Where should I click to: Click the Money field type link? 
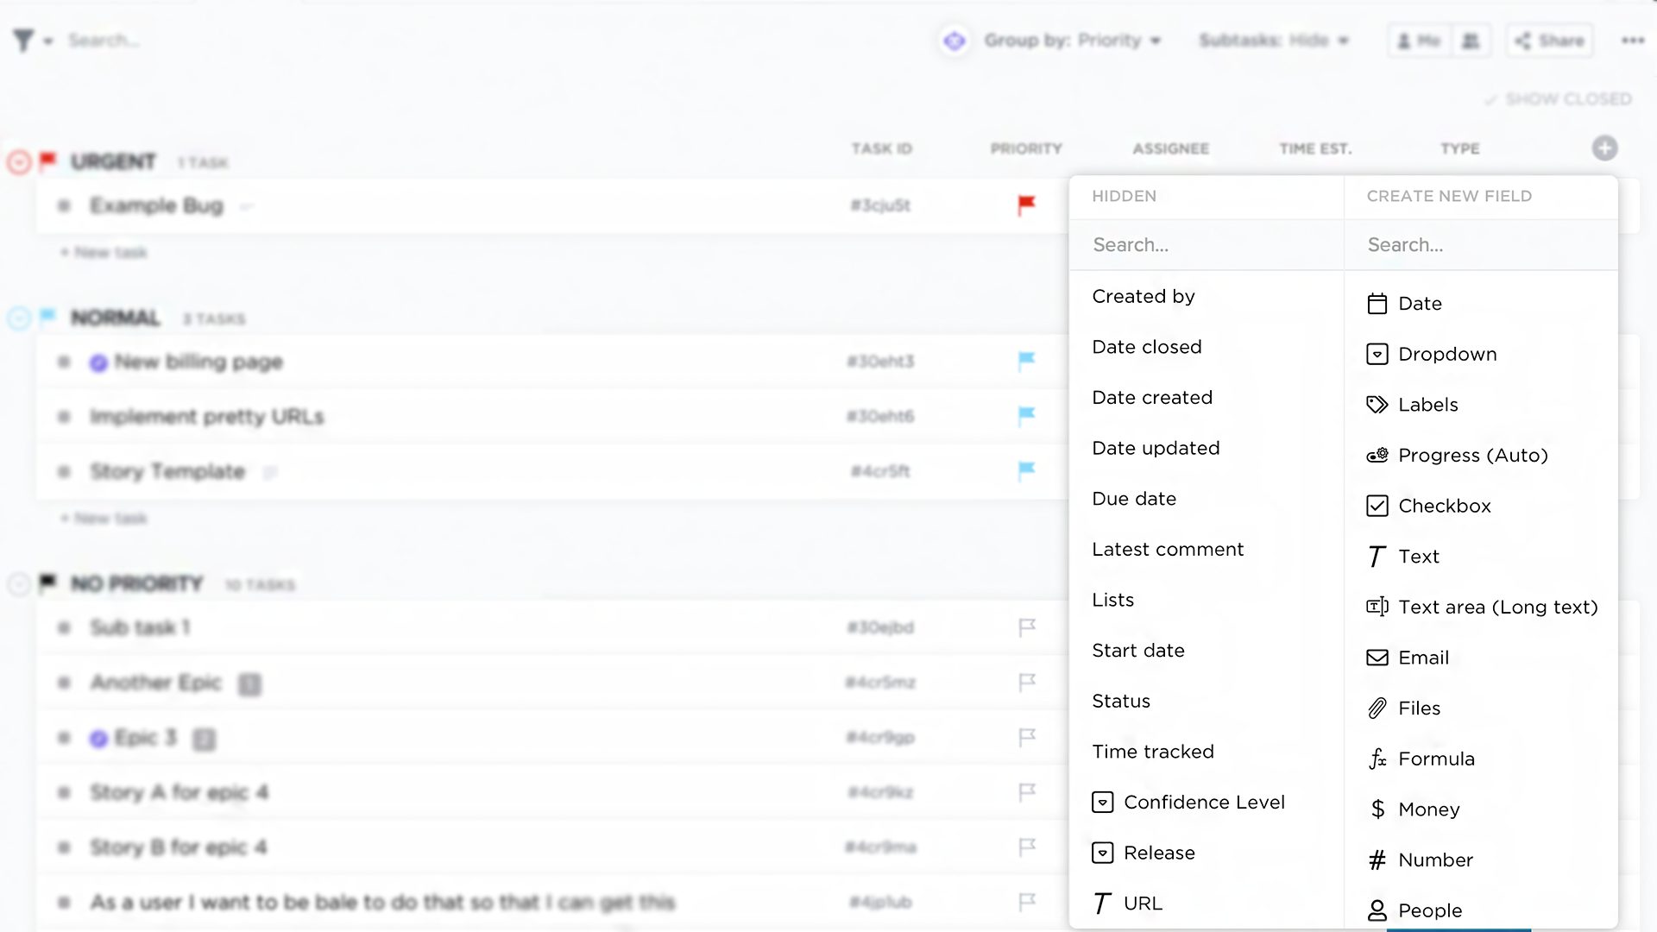tap(1428, 809)
